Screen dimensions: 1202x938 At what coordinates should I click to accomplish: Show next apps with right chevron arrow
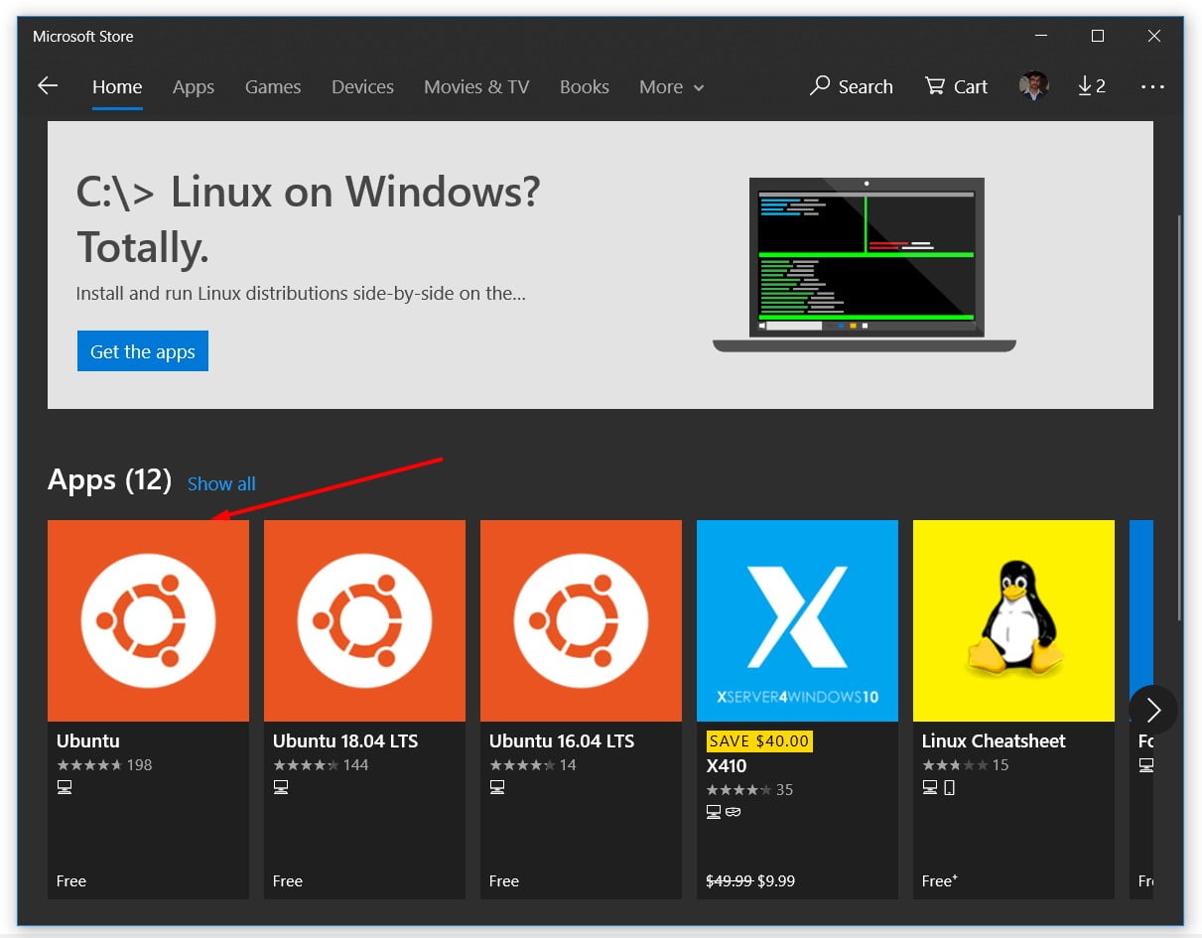click(1152, 710)
